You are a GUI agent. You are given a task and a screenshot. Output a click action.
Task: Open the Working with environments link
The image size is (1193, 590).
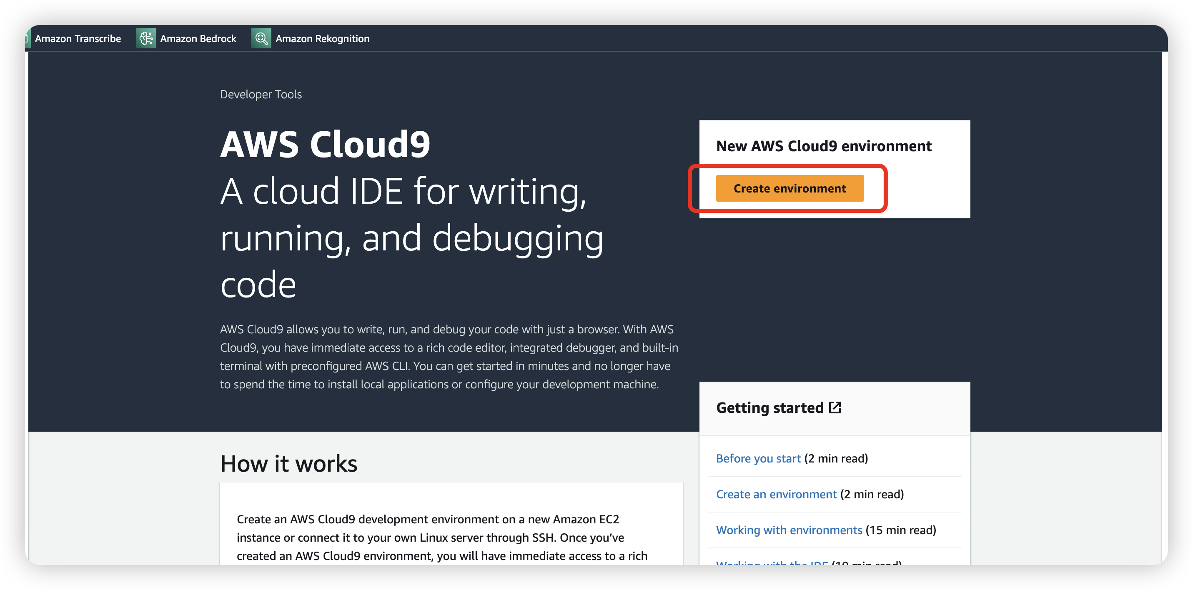[789, 530]
